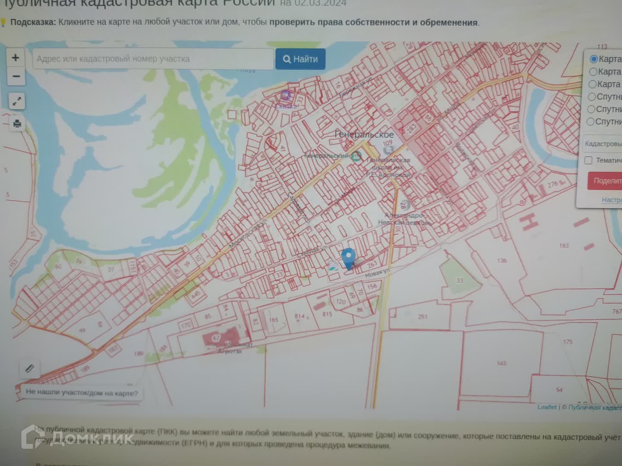Select the second Карта radio option
This screenshot has height=466, width=622.
[x=593, y=72]
